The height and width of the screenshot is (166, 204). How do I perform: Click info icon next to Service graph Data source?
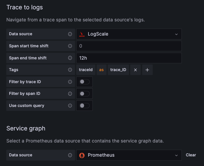70,155
